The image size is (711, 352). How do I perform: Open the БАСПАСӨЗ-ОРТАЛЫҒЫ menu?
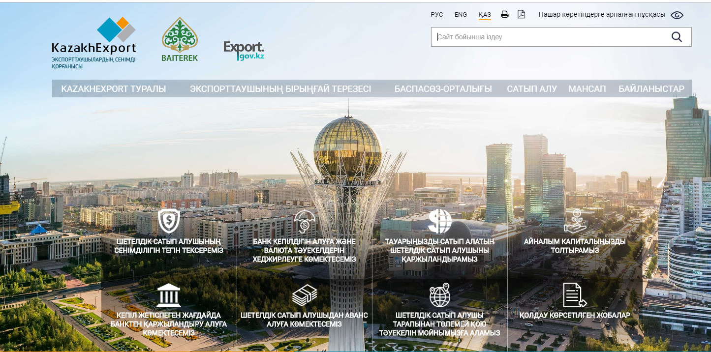[443, 89]
